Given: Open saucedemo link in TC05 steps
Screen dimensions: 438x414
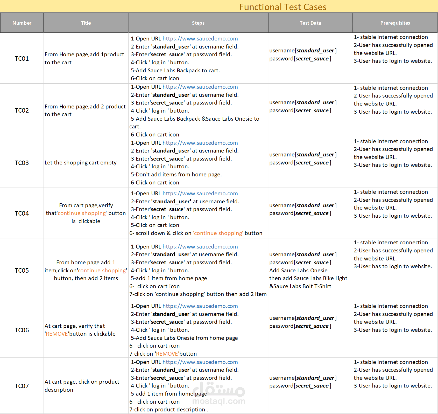Looking at the screenshot, I should pyautogui.click(x=200, y=247).
